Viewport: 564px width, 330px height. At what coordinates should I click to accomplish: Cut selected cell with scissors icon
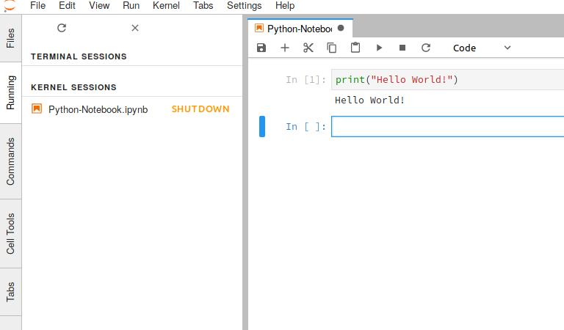click(308, 48)
